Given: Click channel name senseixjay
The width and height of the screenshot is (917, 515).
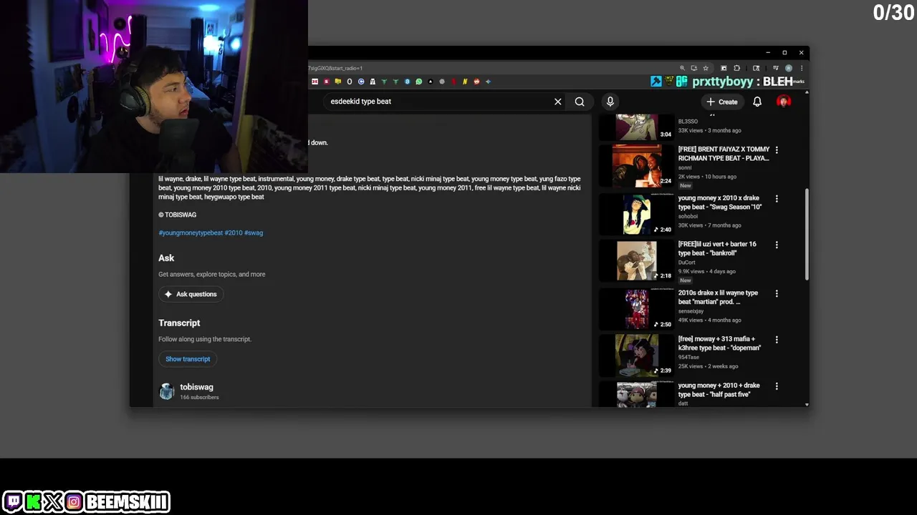Looking at the screenshot, I should pos(691,311).
